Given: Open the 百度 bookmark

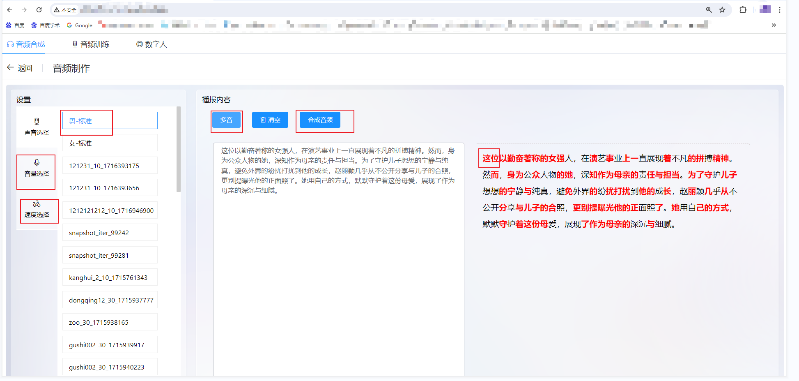Looking at the screenshot, I should click(x=15, y=25).
